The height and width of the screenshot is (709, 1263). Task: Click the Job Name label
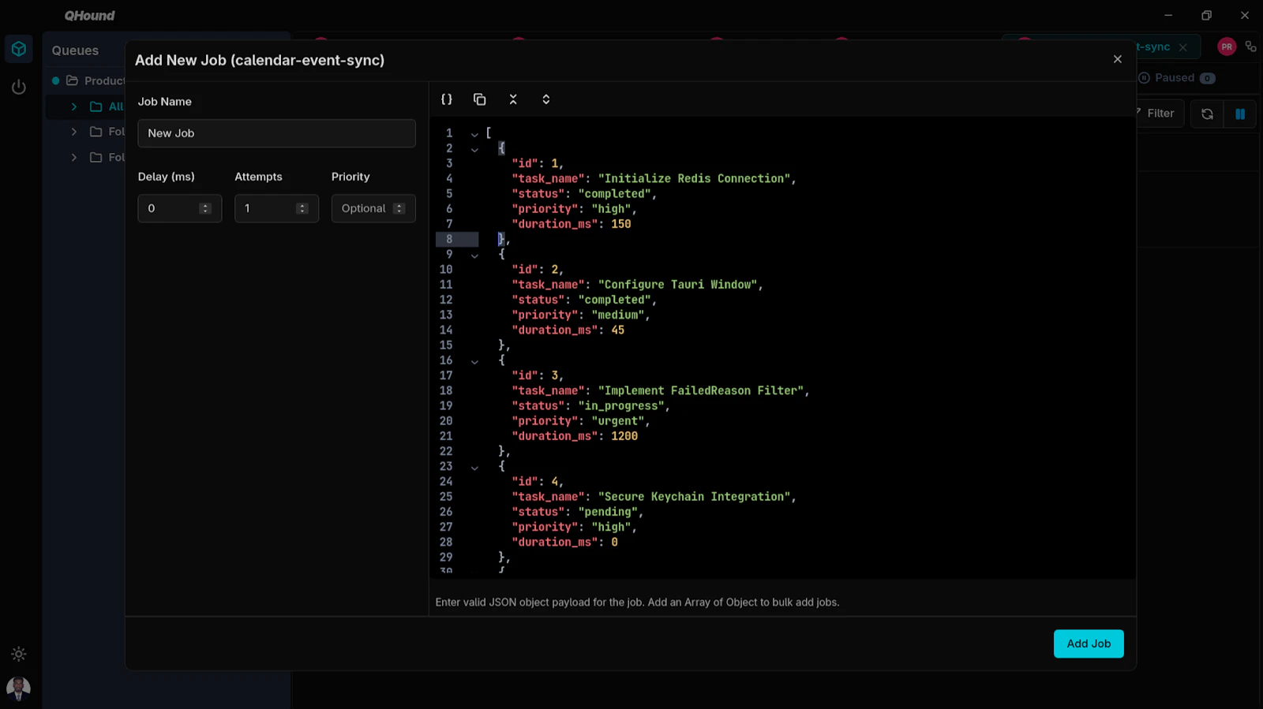pos(165,102)
